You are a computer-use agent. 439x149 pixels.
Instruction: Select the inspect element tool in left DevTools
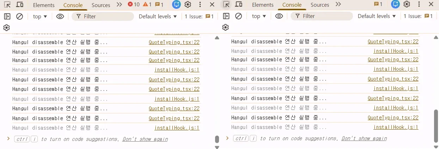pos(7,5)
